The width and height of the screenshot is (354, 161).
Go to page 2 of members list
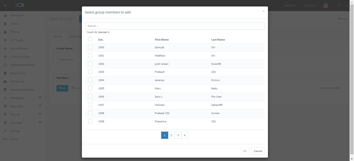(x=171, y=135)
